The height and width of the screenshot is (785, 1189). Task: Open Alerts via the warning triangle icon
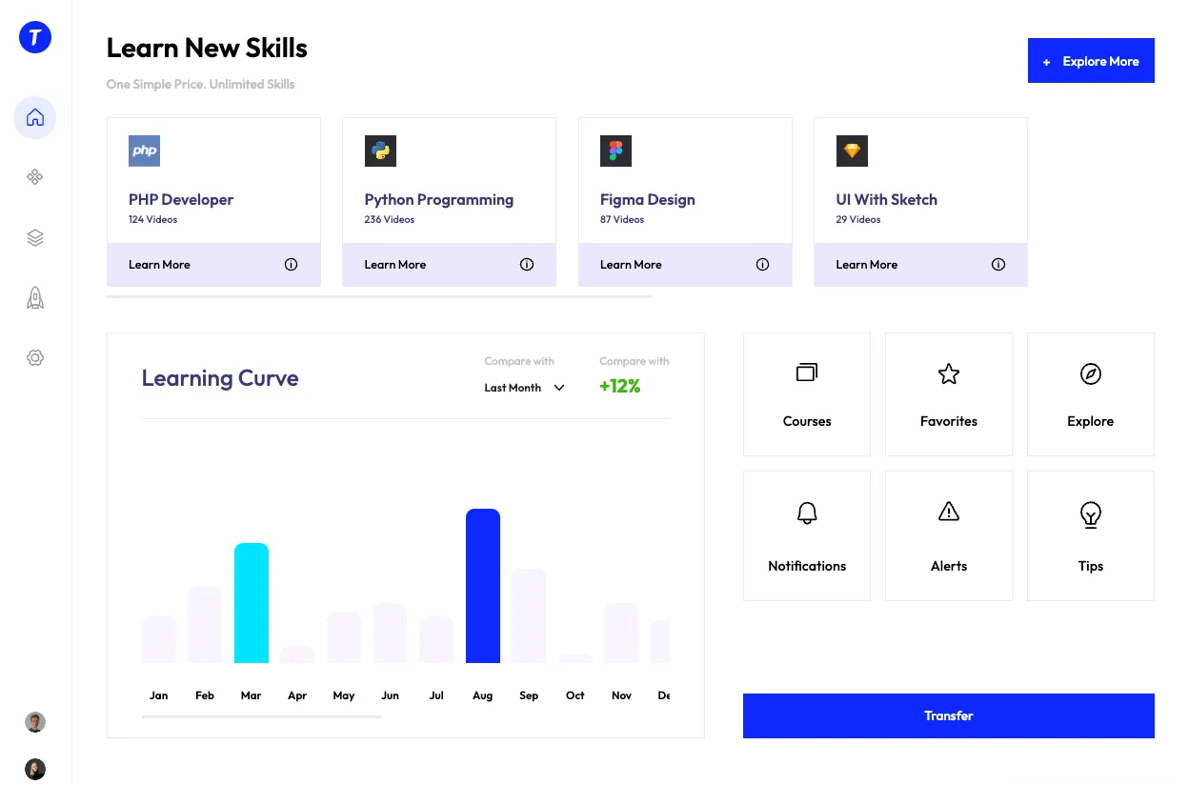click(948, 512)
